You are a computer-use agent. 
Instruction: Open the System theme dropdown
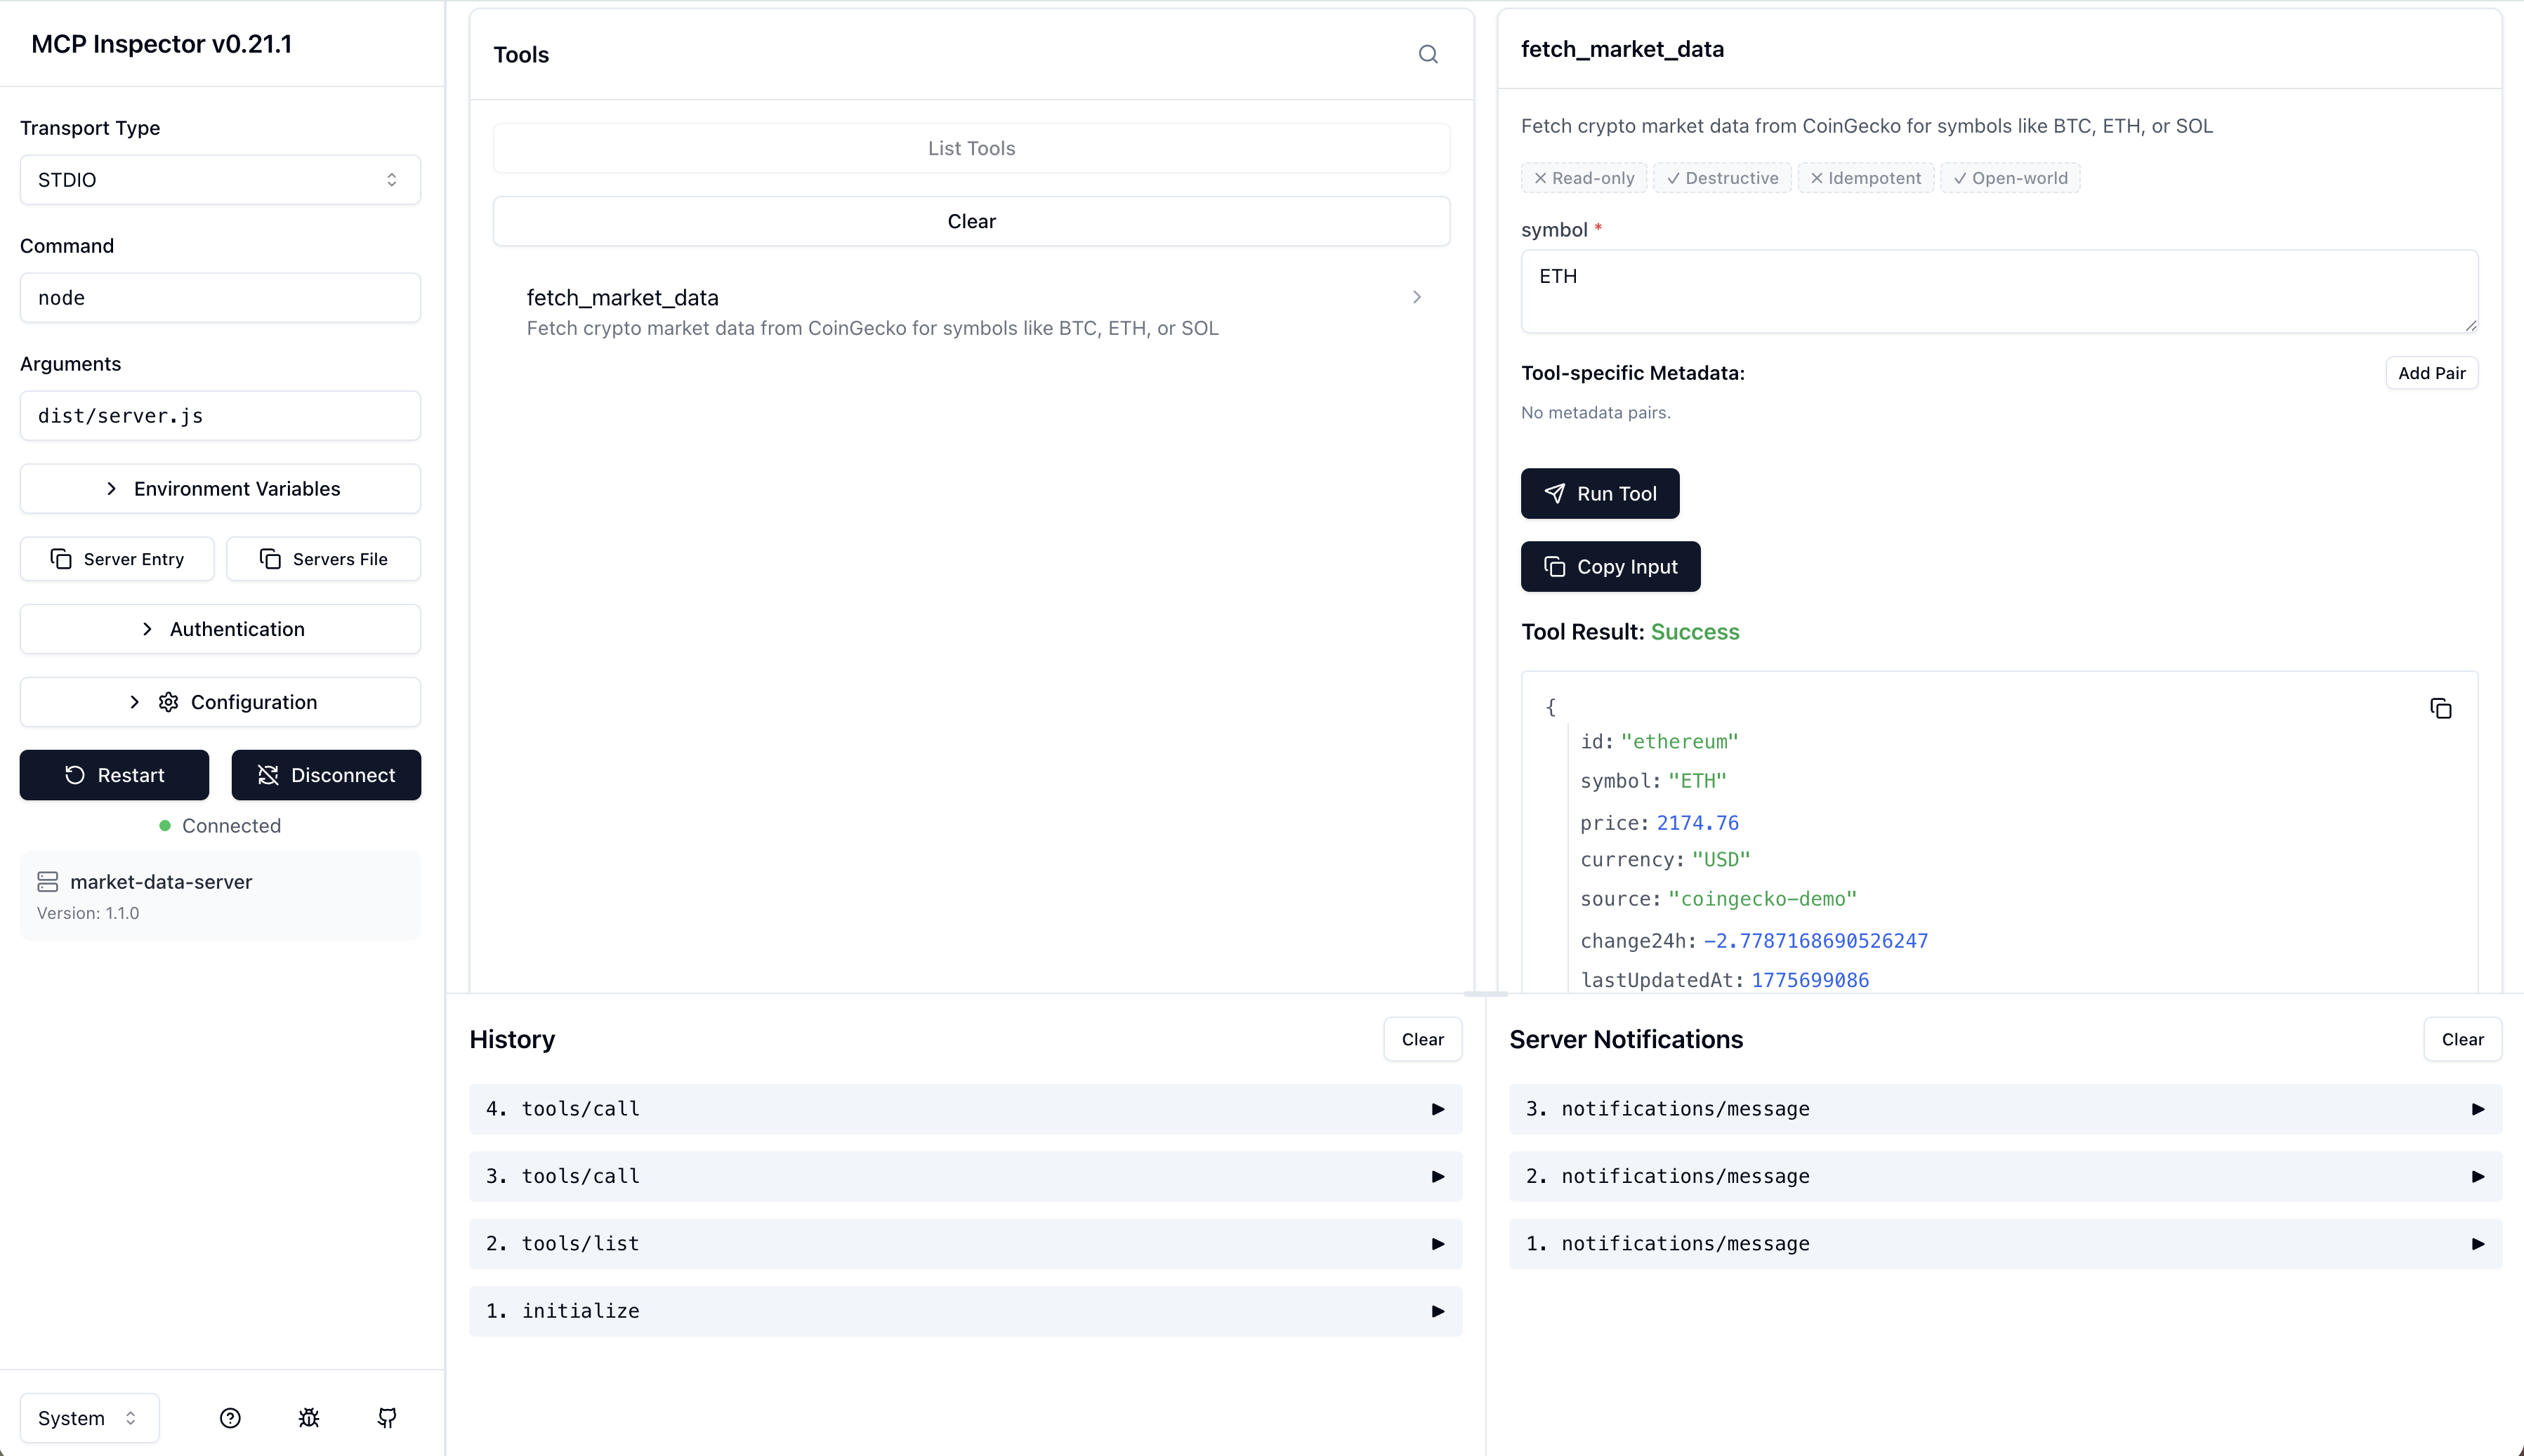coord(88,1418)
